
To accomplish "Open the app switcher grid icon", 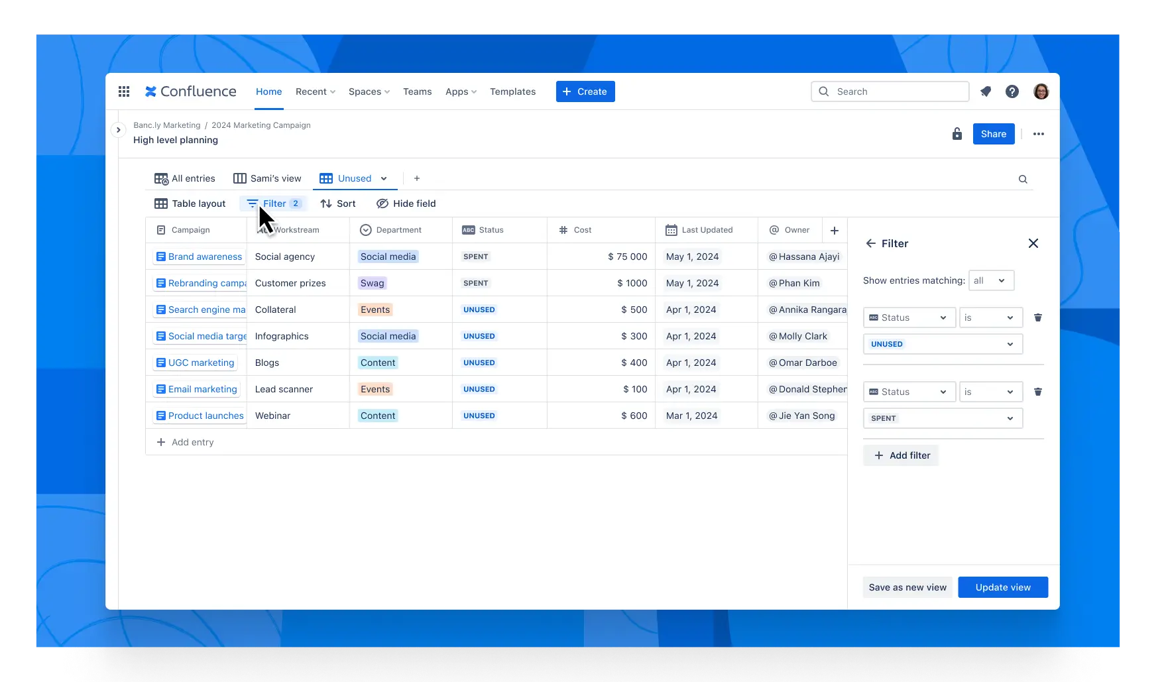I will [124, 91].
